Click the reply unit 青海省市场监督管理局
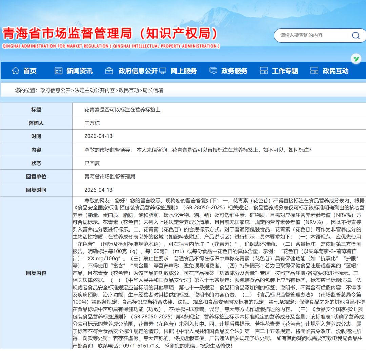The image size is (366, 351). 110,177
